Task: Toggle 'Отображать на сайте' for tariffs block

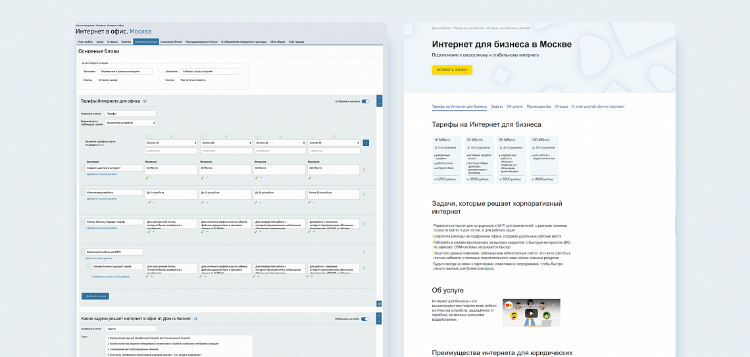Action: [x=365, y=101]
